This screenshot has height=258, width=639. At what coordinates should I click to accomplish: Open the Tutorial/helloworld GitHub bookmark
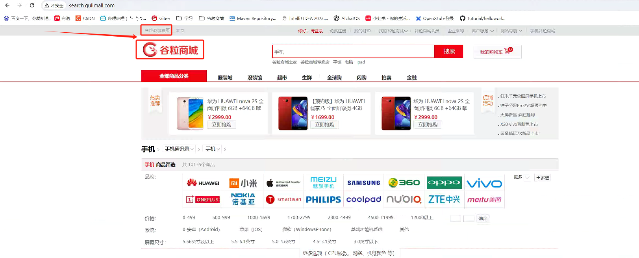point(483,18)
